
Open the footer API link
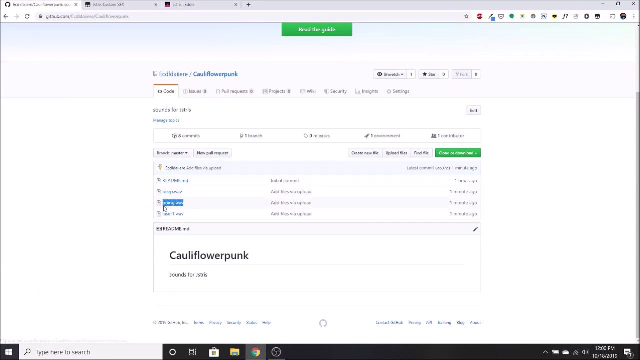(x=429, y=323)
